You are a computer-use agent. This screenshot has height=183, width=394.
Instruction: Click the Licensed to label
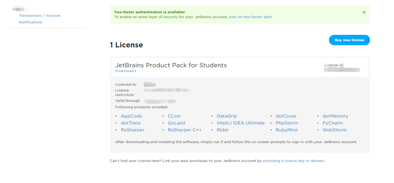126,84
